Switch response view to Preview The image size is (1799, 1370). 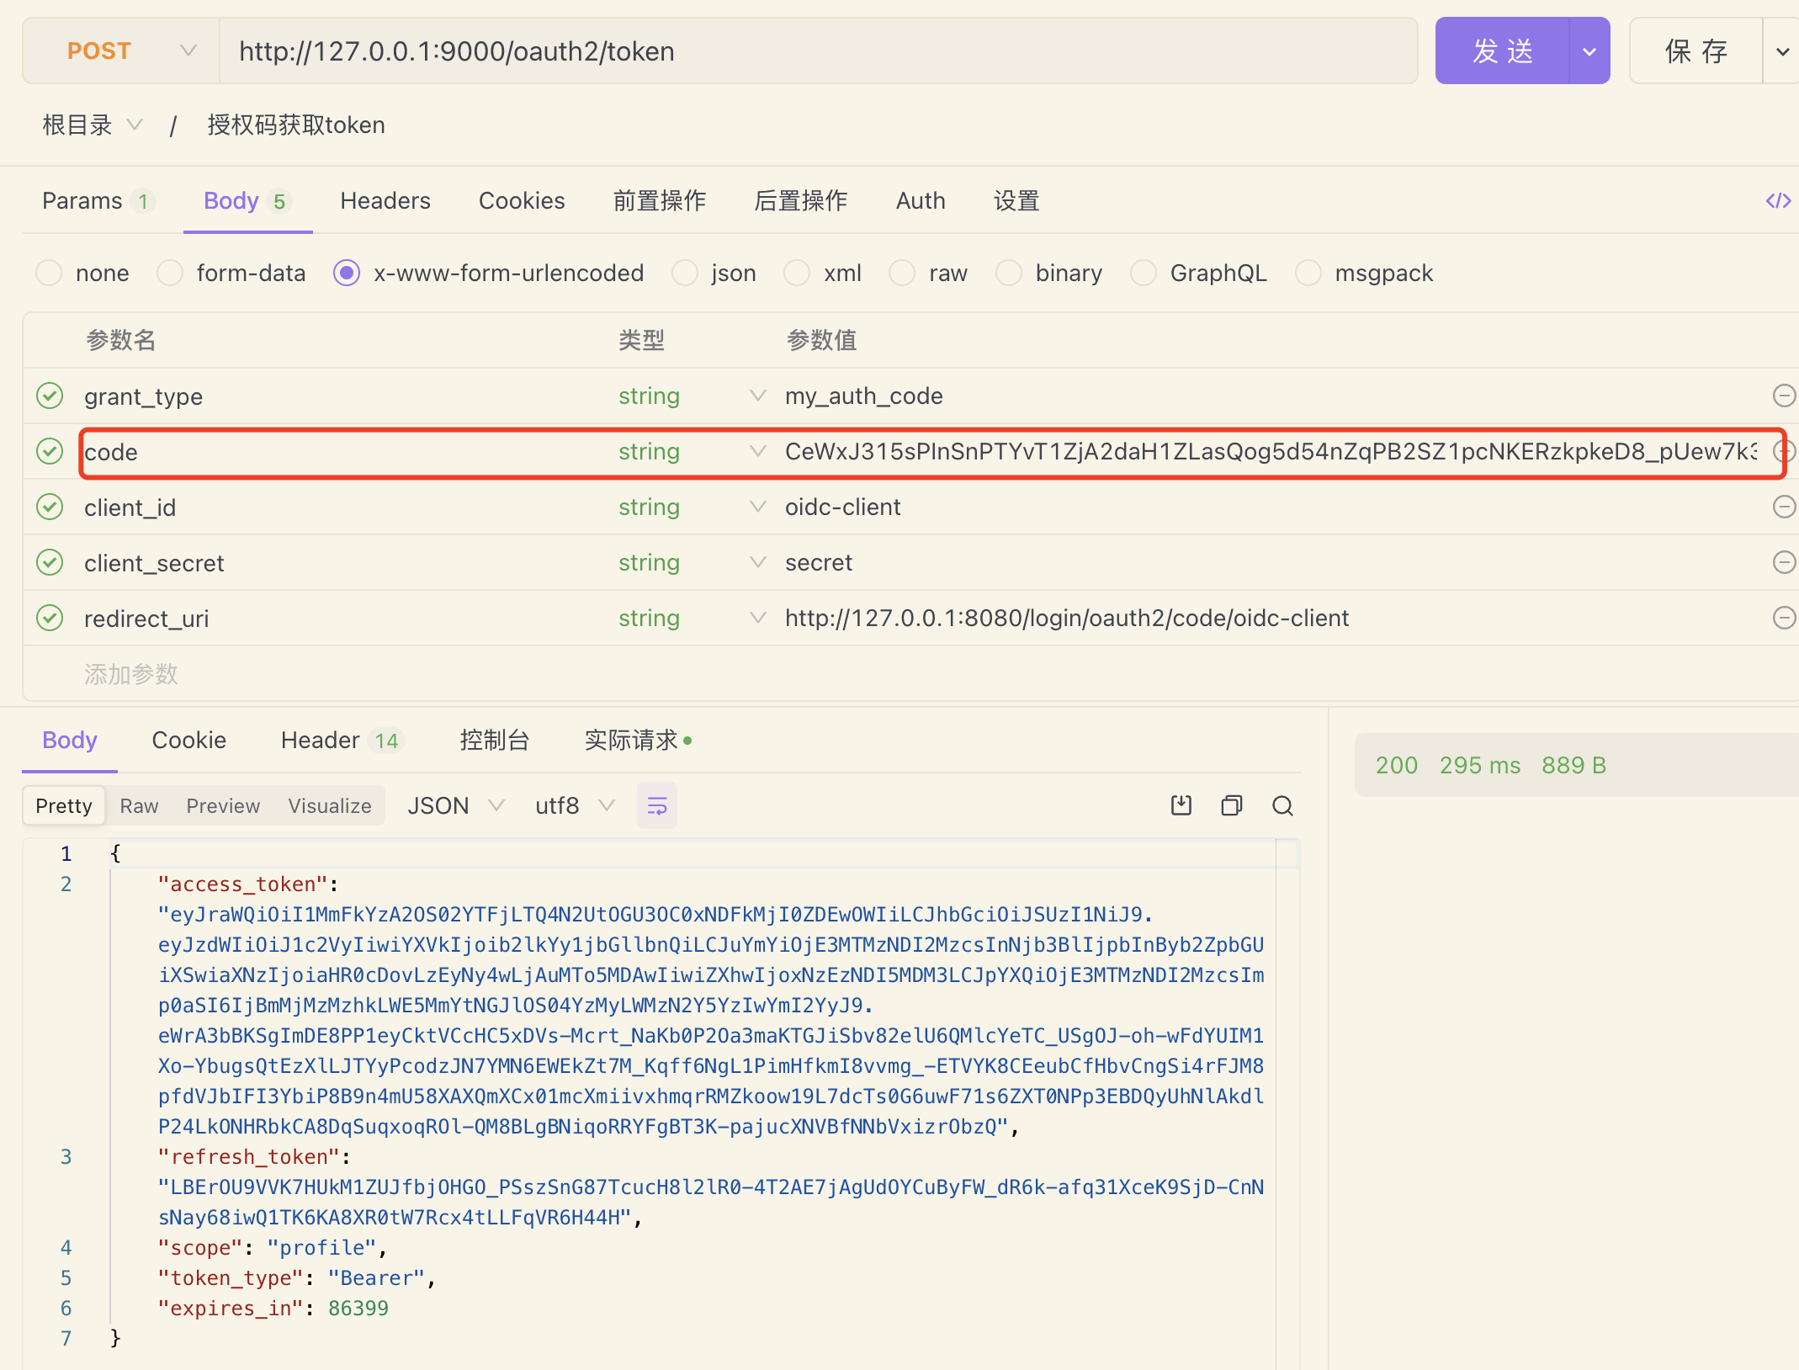pyautogui.click(x=223, y=805)
